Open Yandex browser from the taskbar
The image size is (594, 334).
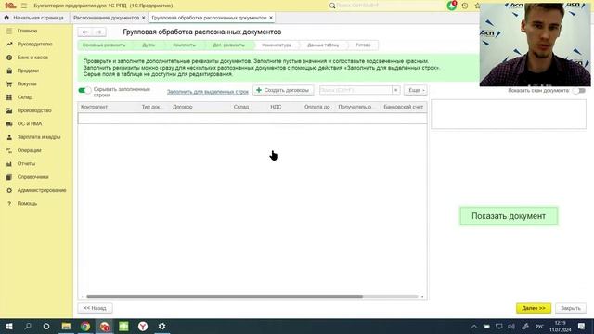(x=142, y=326)
